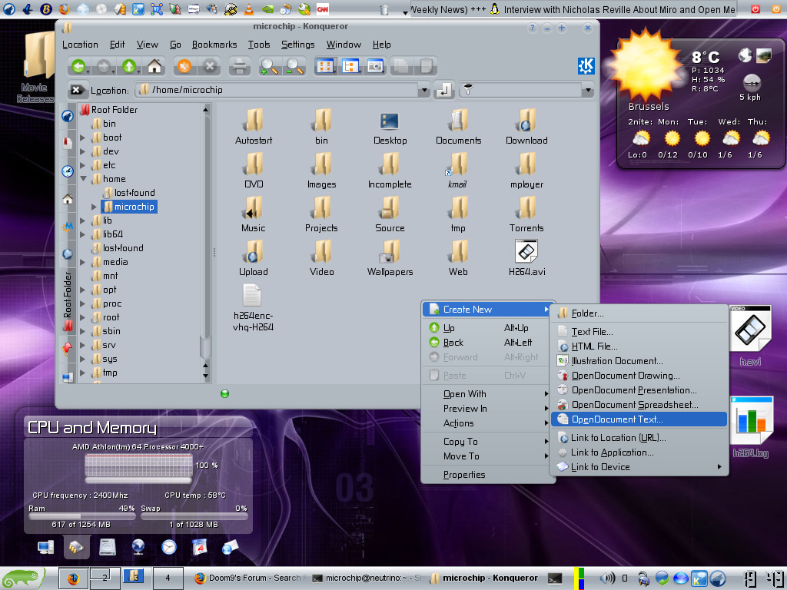The image size is (787, 590).
Task: Open the Movie Releases desktop folder
Action: coord(35,67)
